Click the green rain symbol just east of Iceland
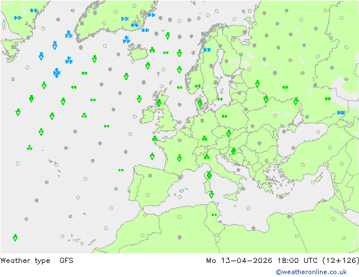The height and width of the screenshot is (277, 359). [x=152, y=50]
